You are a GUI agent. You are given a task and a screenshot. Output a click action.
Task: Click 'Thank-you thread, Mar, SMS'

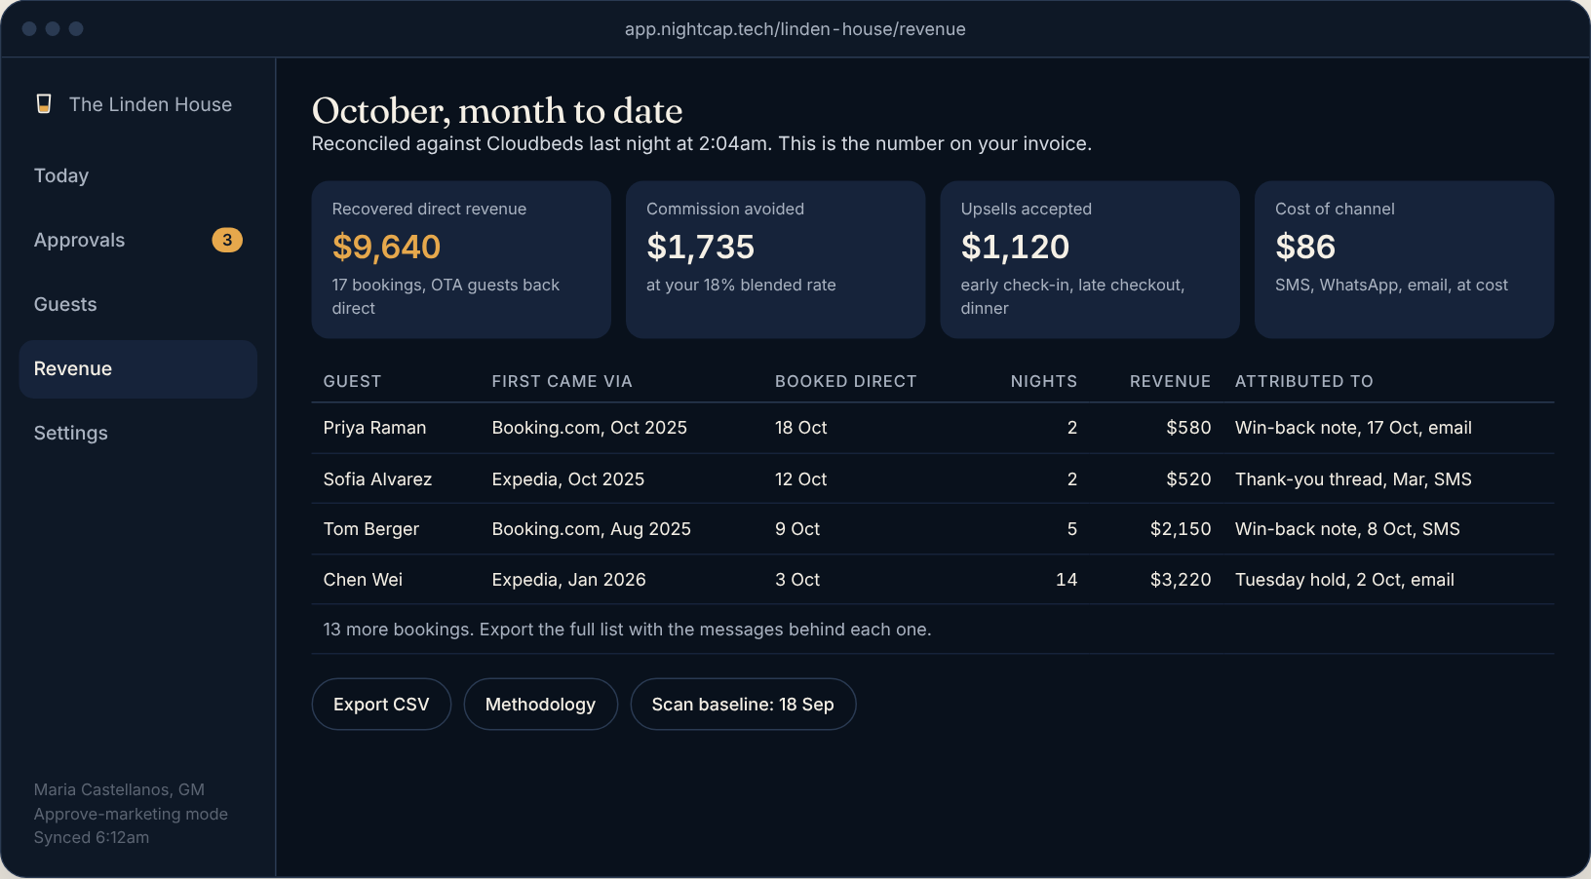pyautogui.click(x=1353, y=479)
